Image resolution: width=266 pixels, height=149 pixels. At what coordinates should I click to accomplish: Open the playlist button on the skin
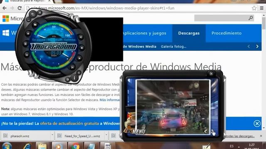[25, 44]
